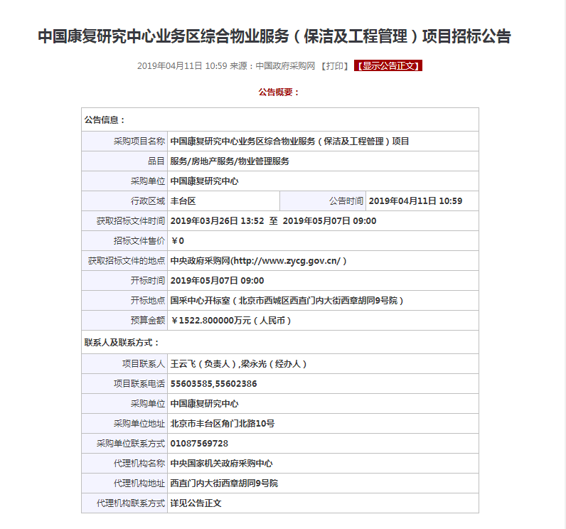Screen dimensions: 566x529
Task: Click the header date 2019年04月11日 10:59
Action: tap(182, 66)
